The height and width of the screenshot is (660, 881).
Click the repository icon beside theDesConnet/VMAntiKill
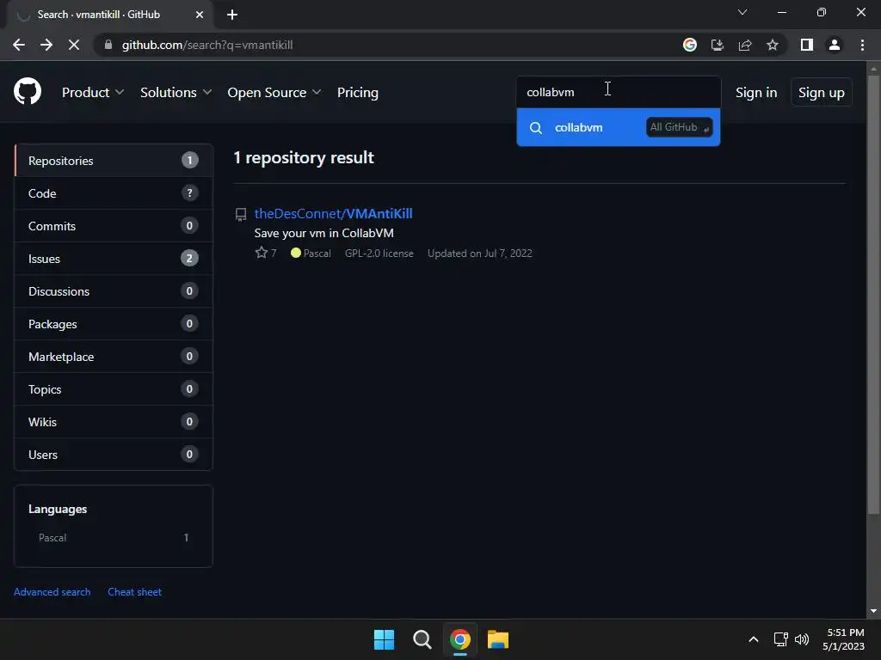(241, 214)
